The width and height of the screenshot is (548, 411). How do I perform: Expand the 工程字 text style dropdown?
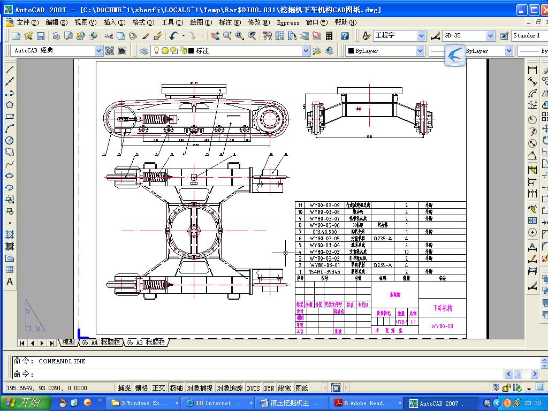tap(422, 36)
